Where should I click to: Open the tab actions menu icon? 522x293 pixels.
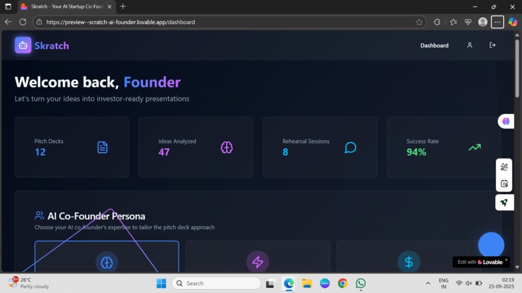coord(8,6)
